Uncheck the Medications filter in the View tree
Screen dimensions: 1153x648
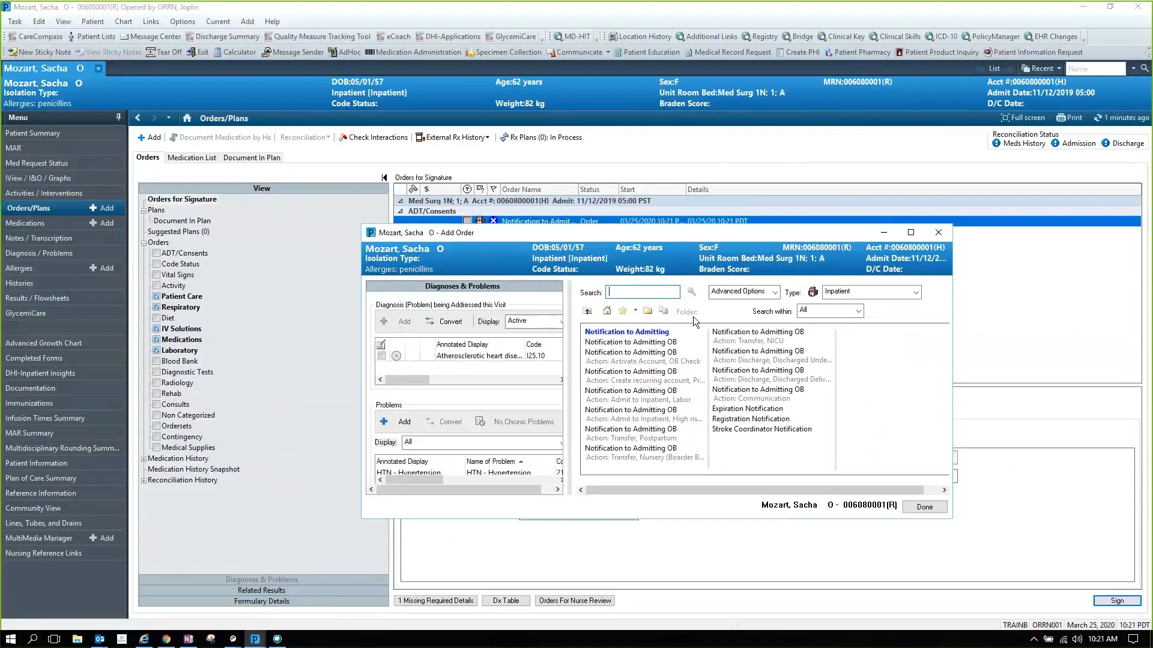(x=157, y=339)
